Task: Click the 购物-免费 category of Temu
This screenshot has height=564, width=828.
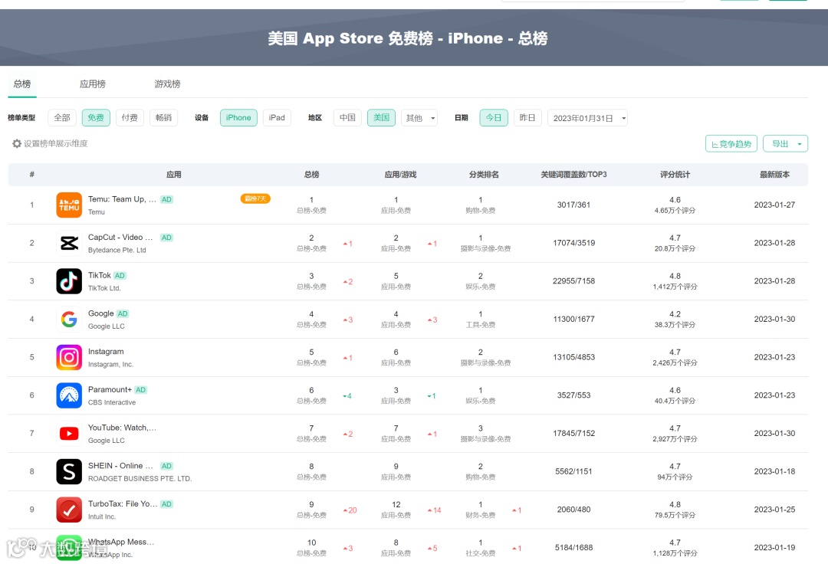Action: pyautogui.click(x=481, y=211)
